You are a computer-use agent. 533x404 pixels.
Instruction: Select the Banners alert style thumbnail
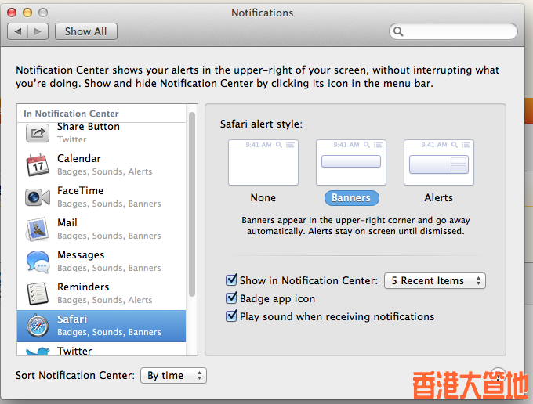click(351, 162)
